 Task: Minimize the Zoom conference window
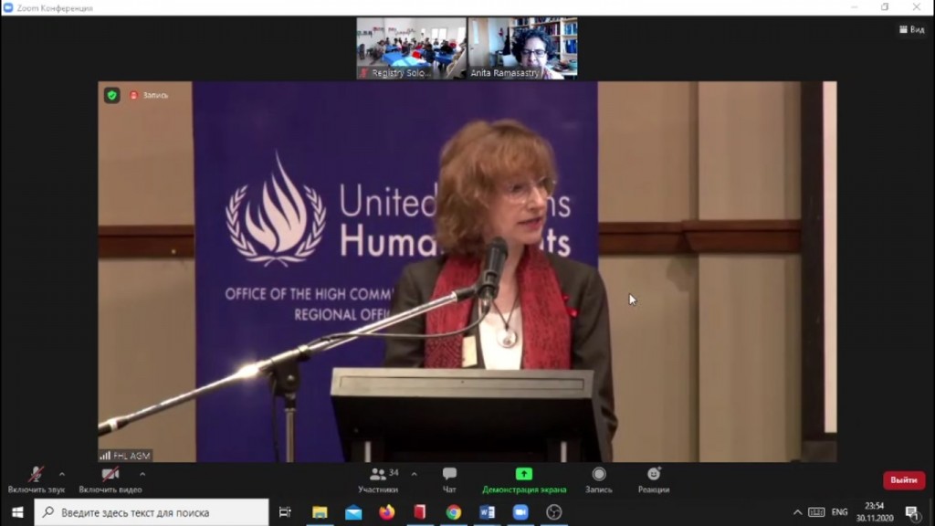854,7
